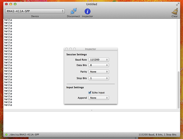183x139 pixels.
Task: Open the Inspector info icon
Action: [x=87, y=11]
